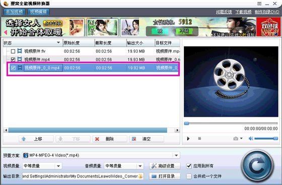Open the 视频编辑 editor
This screenshot has width=282, height=185.
pyautogui.click(x=38, y=12)
